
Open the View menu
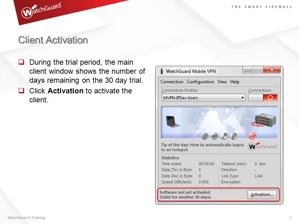[x=222, y=82]
